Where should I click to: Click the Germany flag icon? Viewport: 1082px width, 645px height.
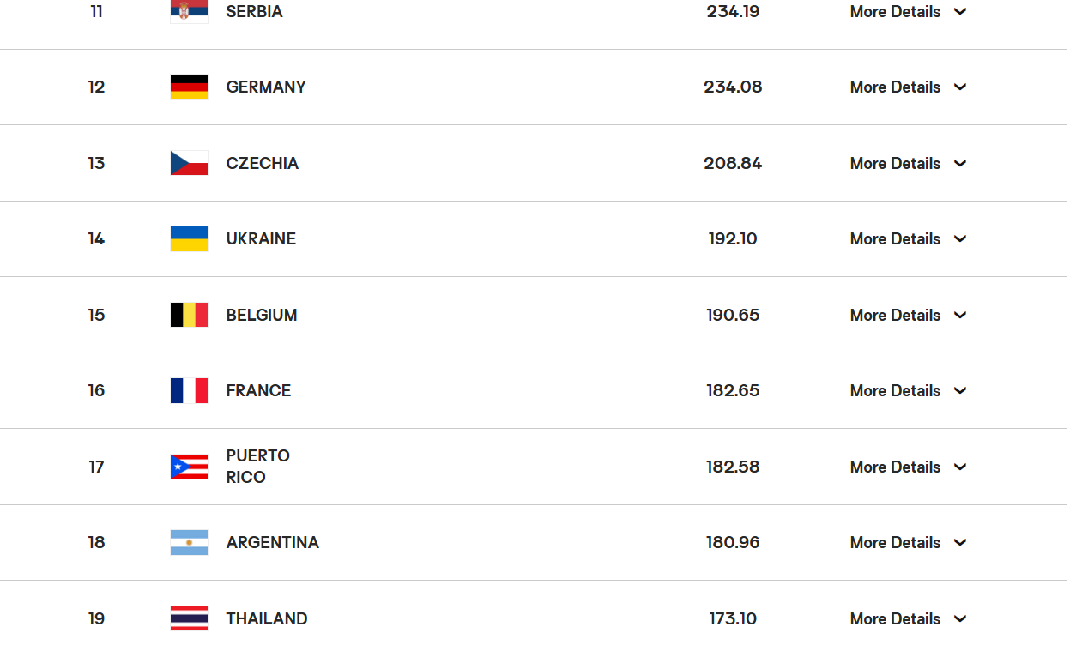tap(189, 87)
